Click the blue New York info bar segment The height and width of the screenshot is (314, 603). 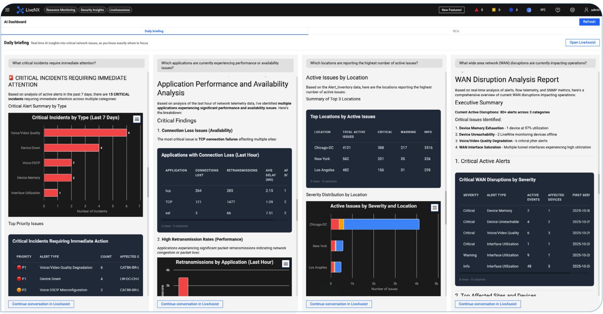pos(339,246)
